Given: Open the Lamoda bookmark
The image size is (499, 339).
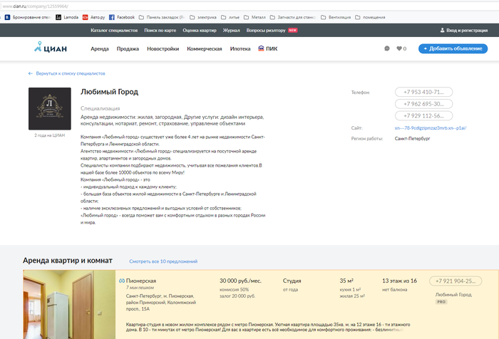Looking at the screenshot, I should click(x=68, y=16).
